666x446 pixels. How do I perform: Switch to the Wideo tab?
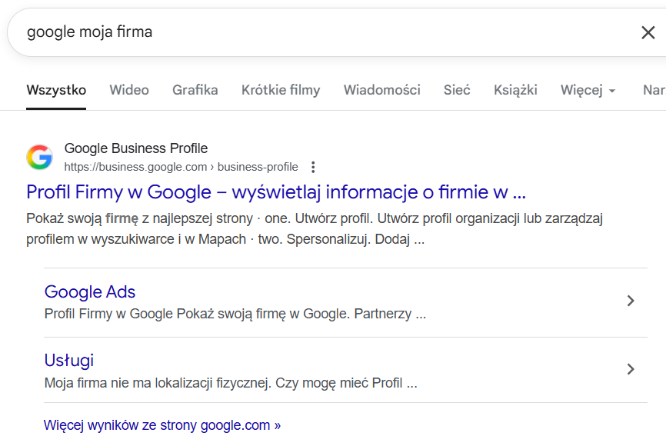(129, 90)
